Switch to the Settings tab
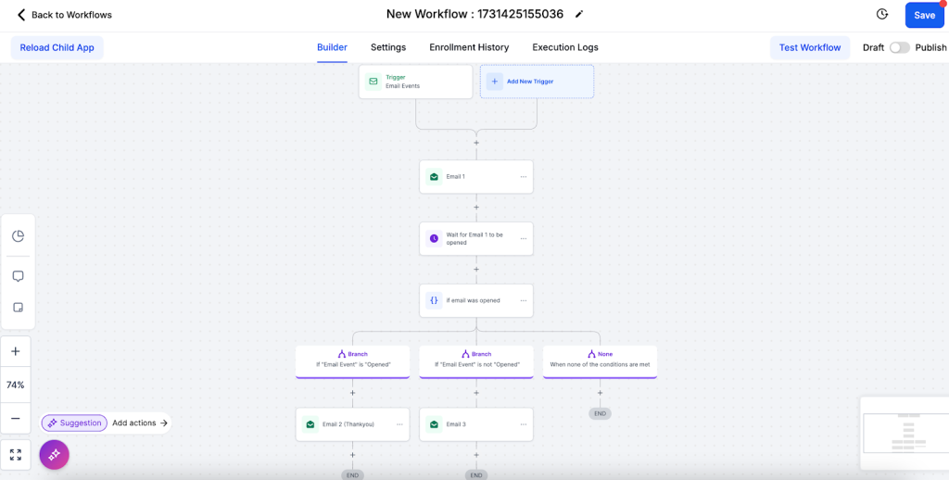This screenshot has height=480, width=949. pos(388,47)
